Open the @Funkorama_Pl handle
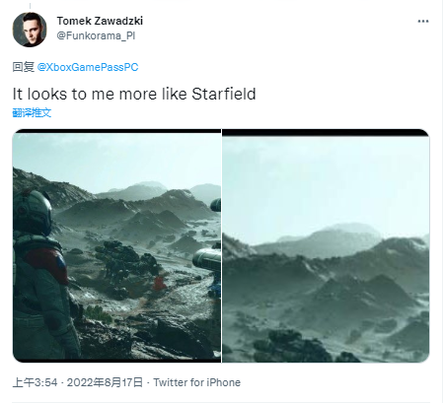Viewport: 445px width, 403px height. pyautogui.click(x=96, y=35)
